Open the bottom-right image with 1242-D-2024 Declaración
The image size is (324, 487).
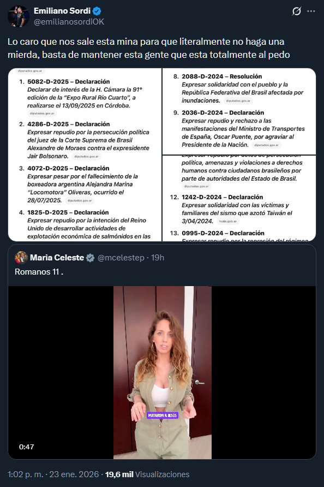click(239, 198)
